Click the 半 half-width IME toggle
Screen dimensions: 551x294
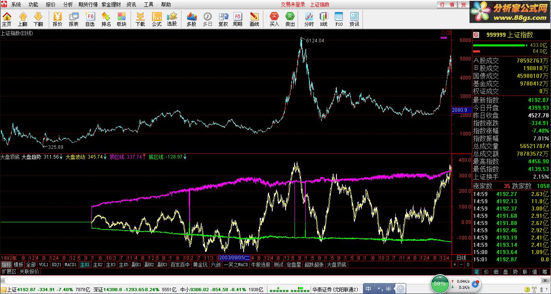point(388,289)
